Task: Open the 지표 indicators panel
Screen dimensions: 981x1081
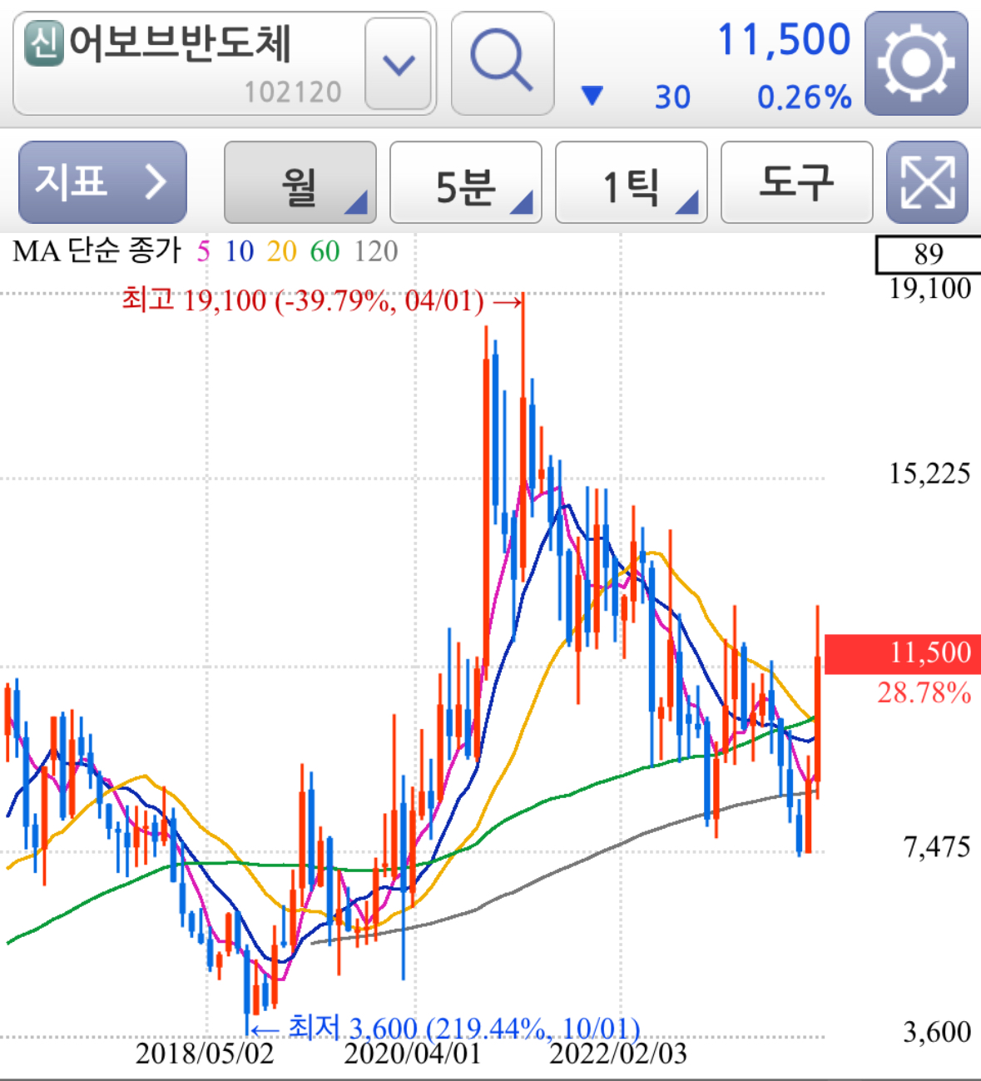Action: [x=102, y=182]
